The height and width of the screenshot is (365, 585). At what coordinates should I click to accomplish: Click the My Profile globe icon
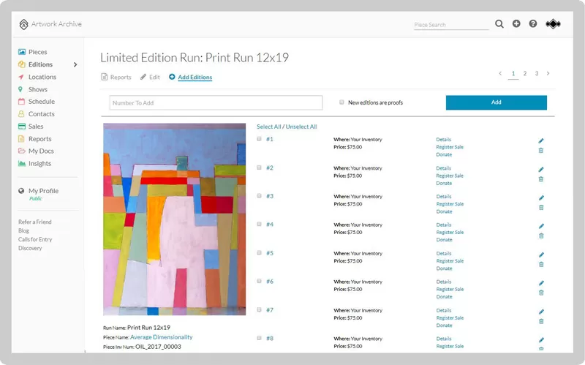21,191
